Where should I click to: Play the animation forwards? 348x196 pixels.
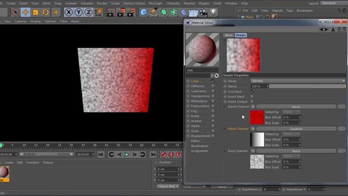click(x=127, y=155)
